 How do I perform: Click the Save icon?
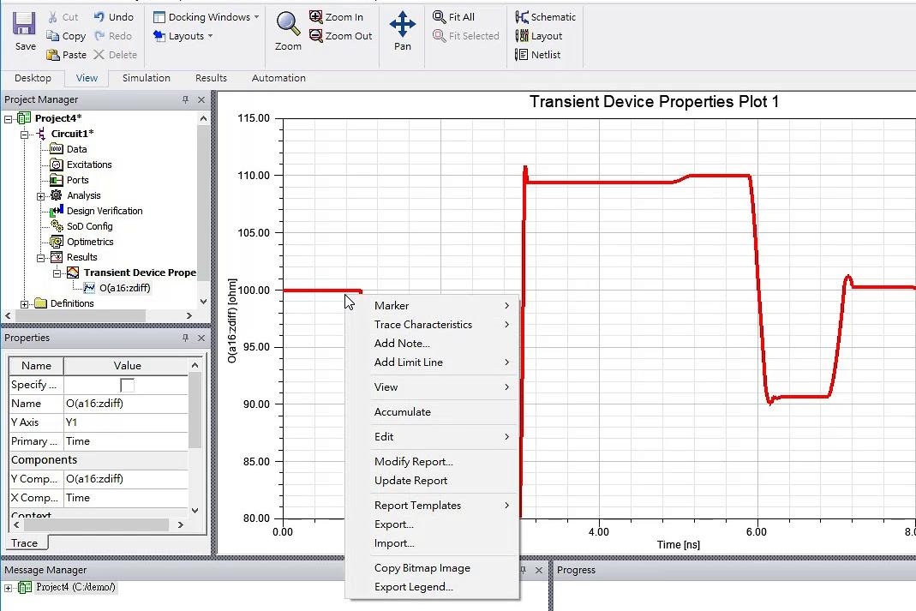click(x=25, y=25)
